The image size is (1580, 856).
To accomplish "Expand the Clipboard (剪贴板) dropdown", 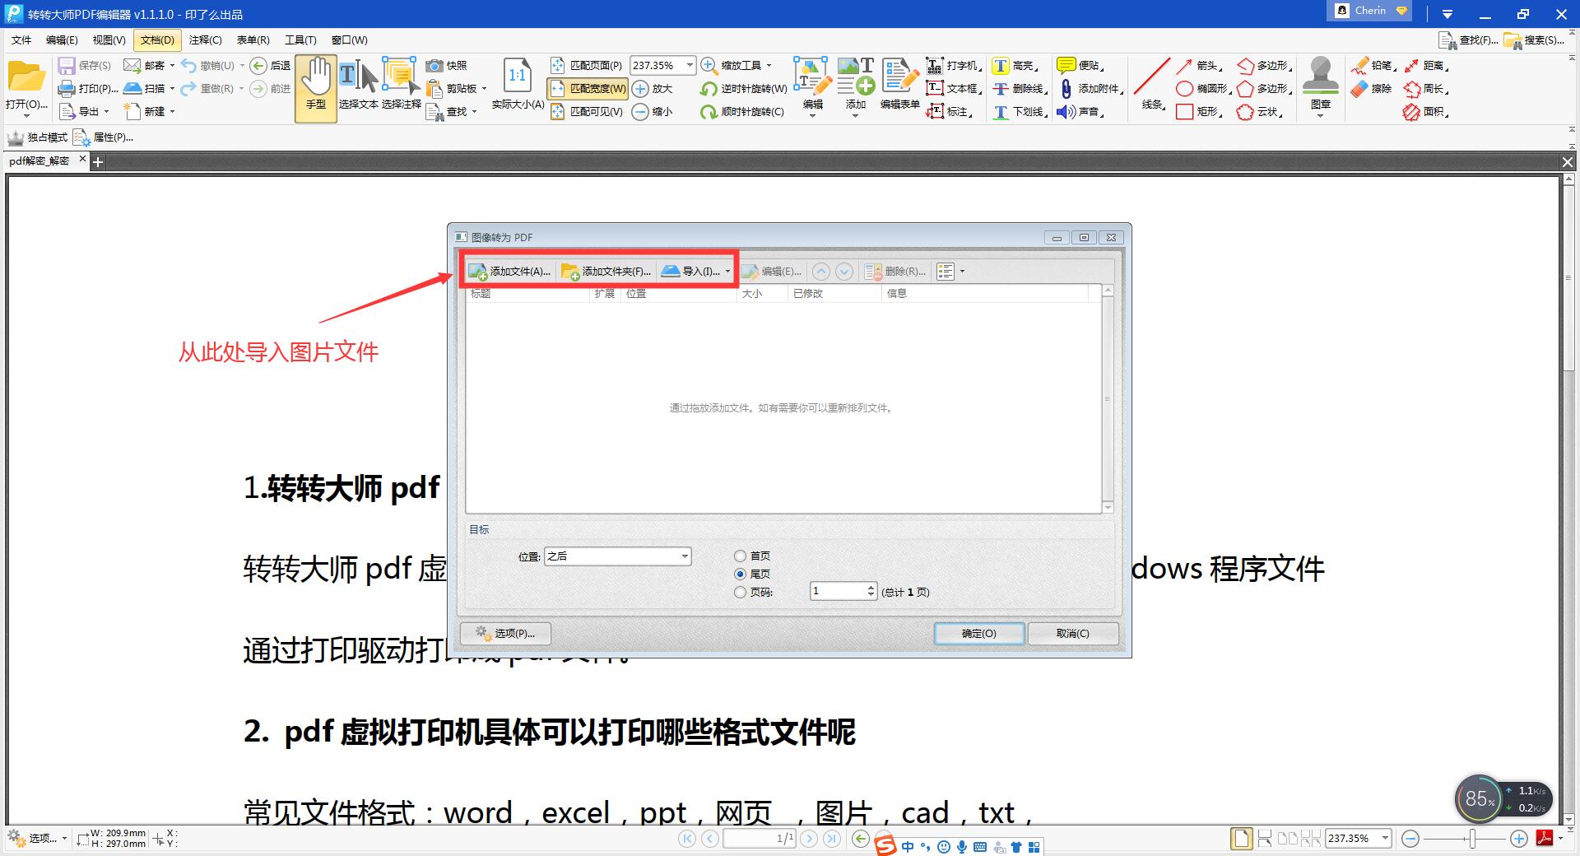I will coord(484,88).
